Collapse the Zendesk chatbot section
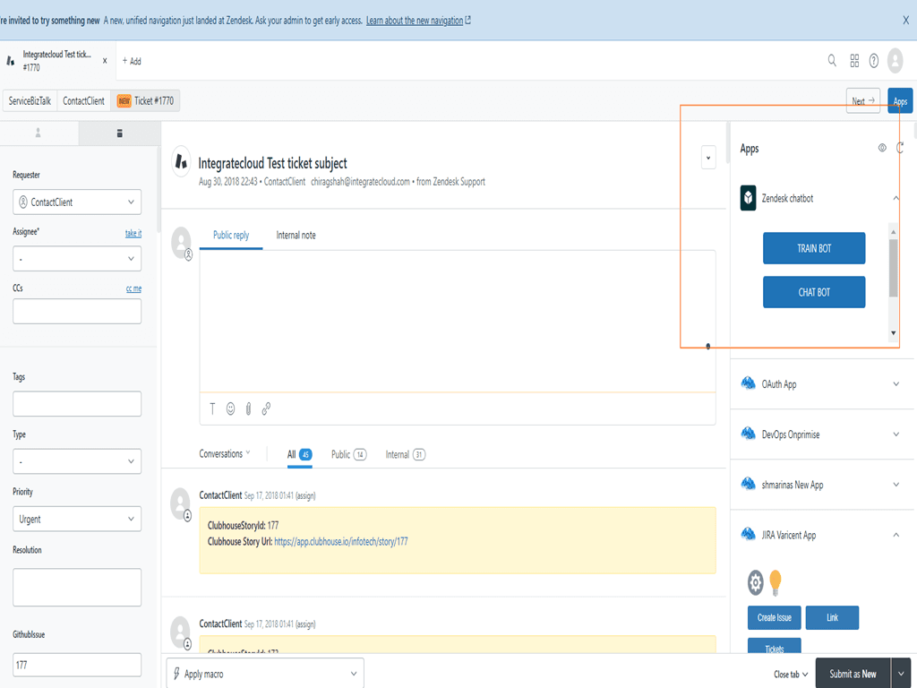This screenshot has height=688, width=917. 896,198
